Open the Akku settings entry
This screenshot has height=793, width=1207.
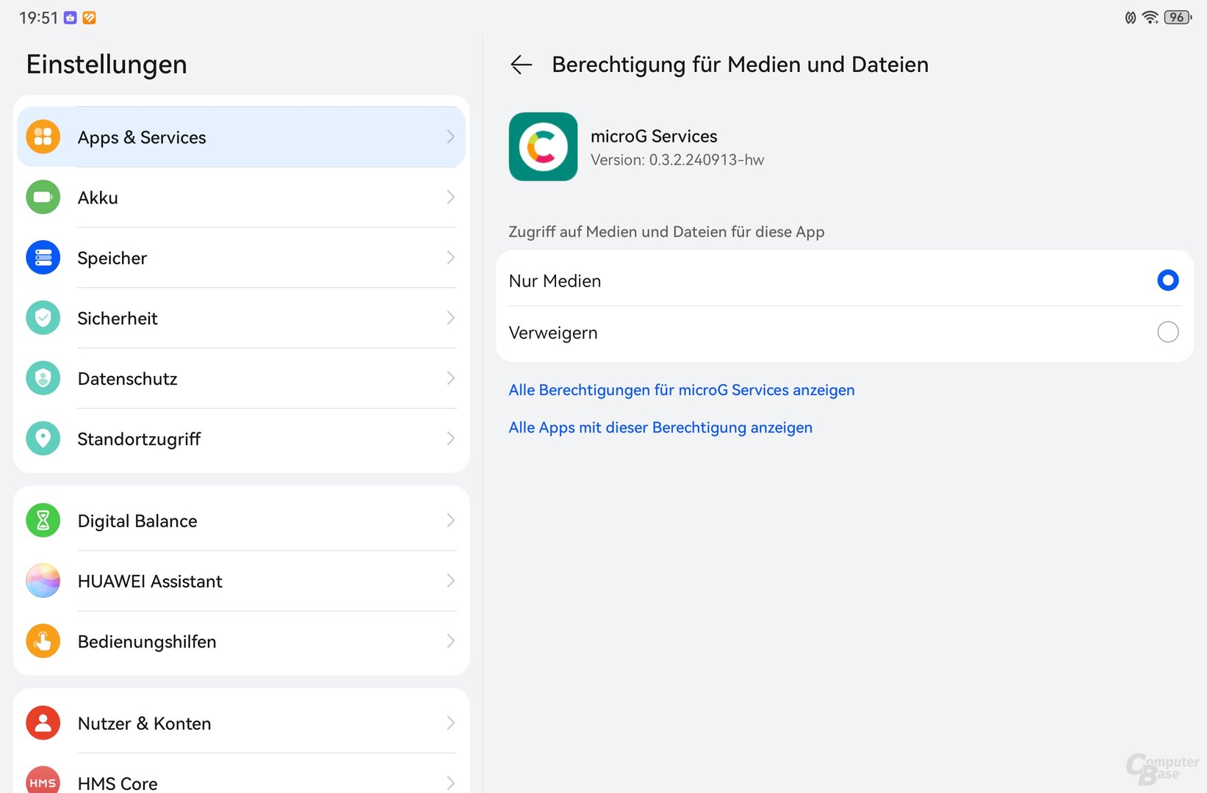point(241,197)
